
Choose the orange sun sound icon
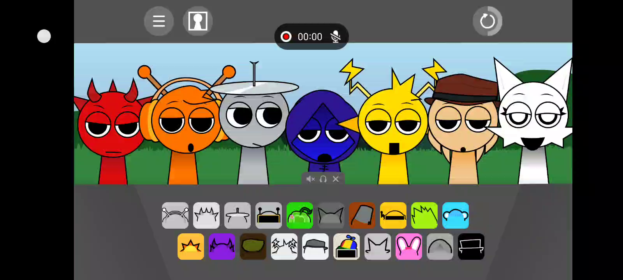(191, 247)
